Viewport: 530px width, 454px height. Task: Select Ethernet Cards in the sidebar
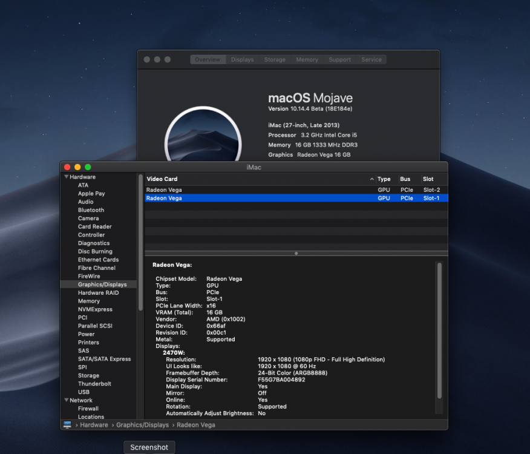(x=99, y=260)
